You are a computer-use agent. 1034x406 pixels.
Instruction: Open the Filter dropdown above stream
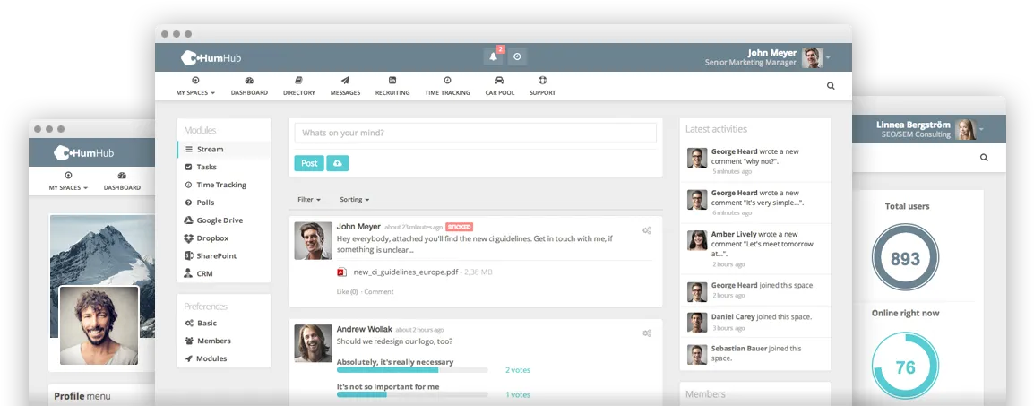pyautogui.click(x=309, y=199)
